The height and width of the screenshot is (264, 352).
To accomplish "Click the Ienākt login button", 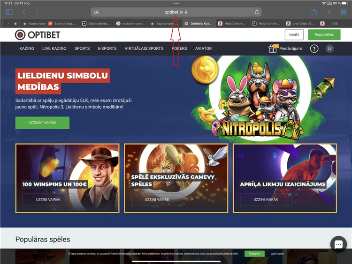I will (x=294, y=35).
